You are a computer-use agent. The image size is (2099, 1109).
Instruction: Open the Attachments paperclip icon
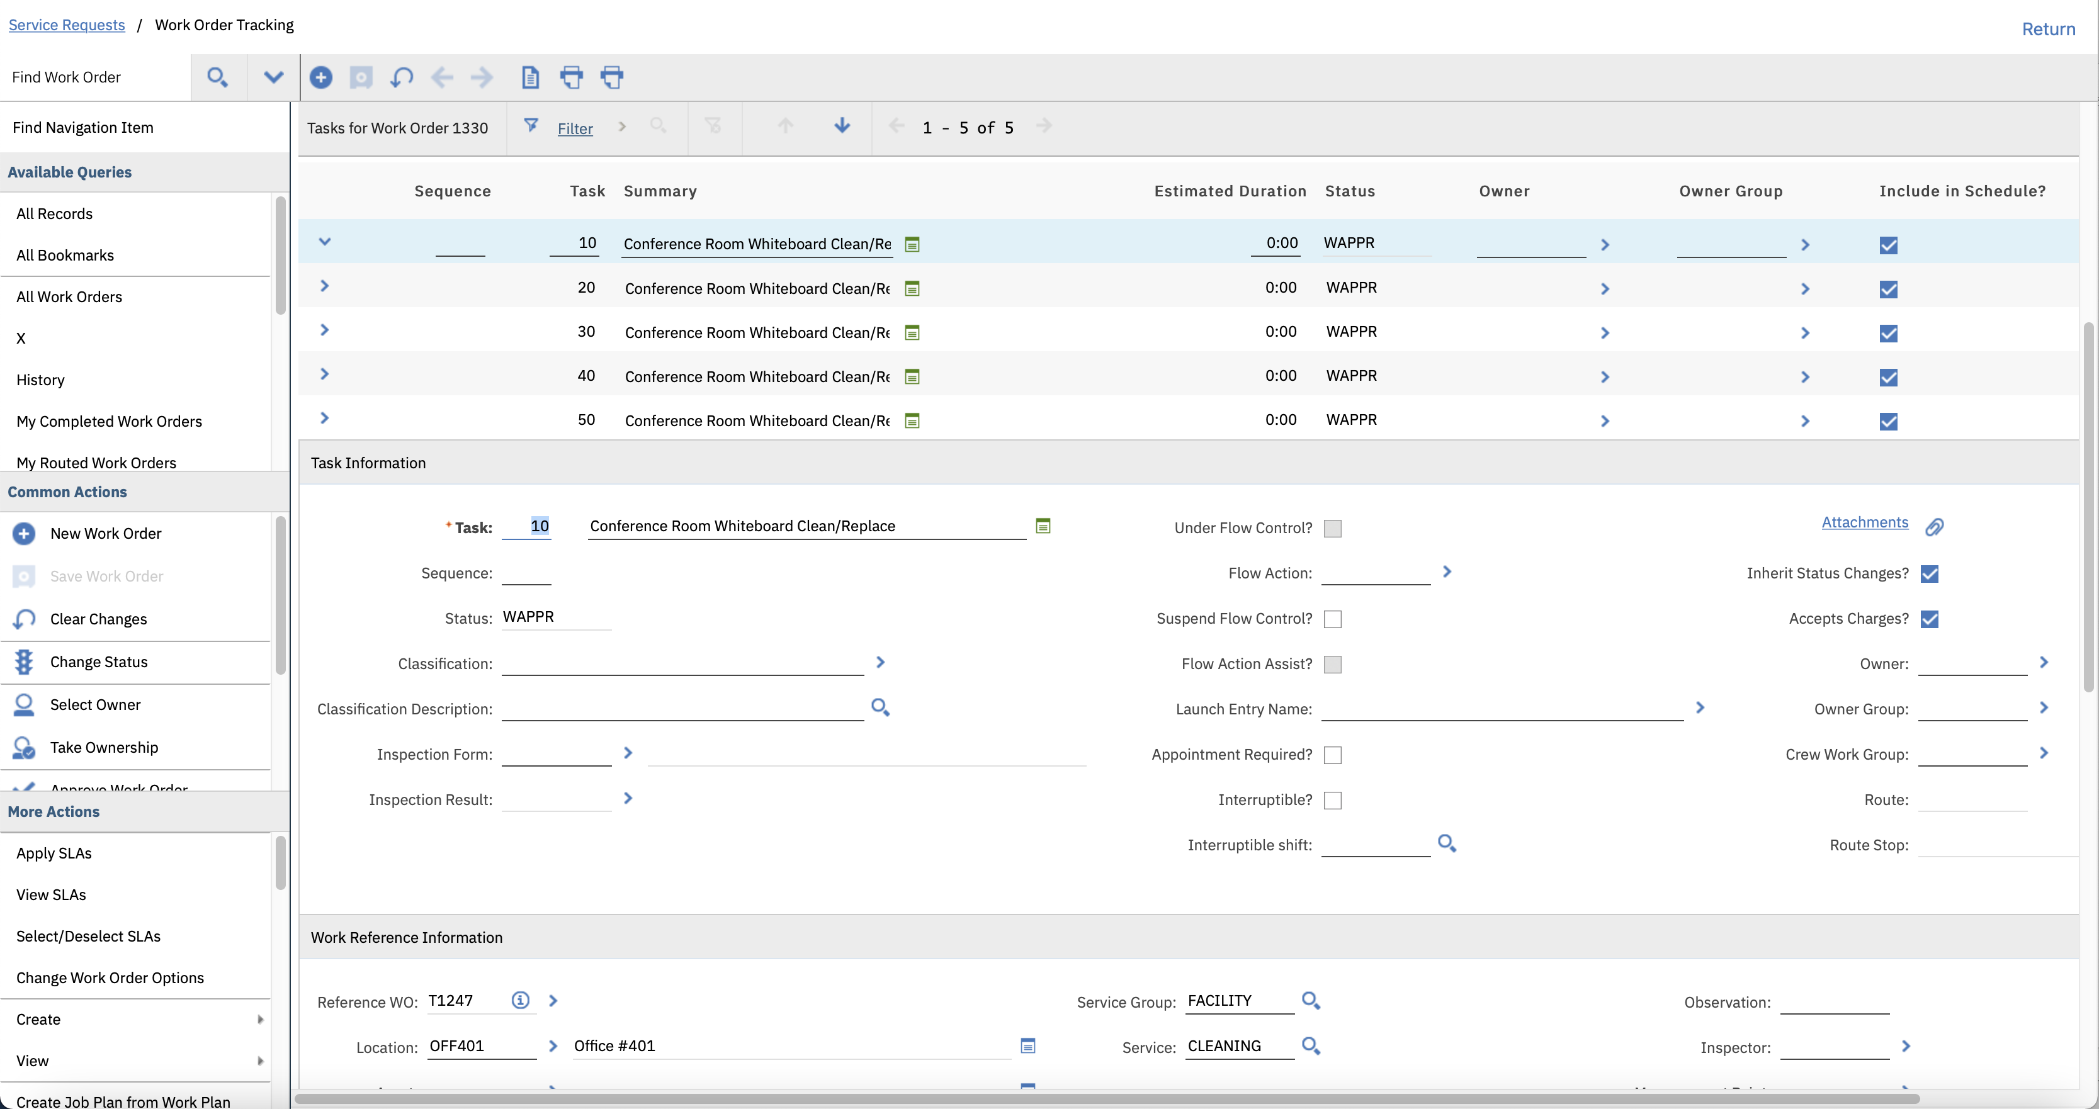1933,527
